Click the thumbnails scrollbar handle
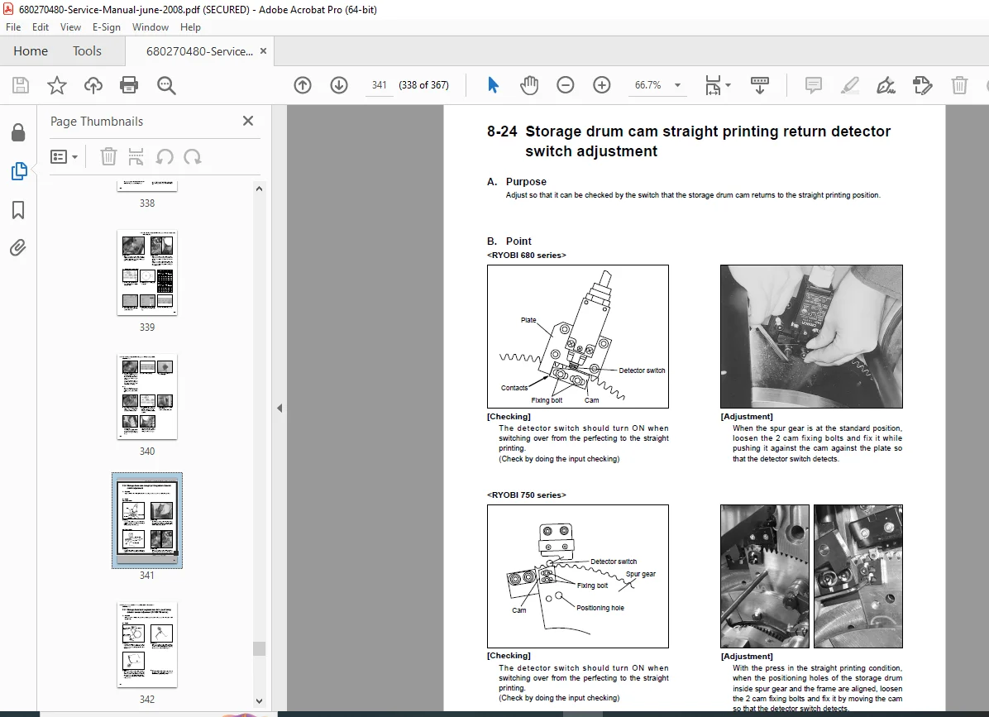 point(259,648)
